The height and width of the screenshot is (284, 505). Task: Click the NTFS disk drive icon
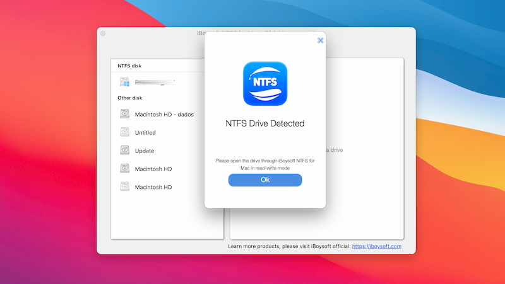coord(124,82)
